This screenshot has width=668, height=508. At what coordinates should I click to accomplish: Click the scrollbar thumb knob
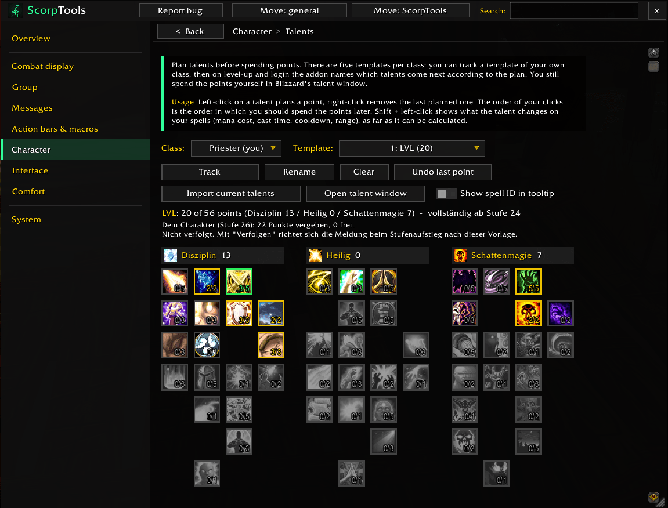coord(653,67)
